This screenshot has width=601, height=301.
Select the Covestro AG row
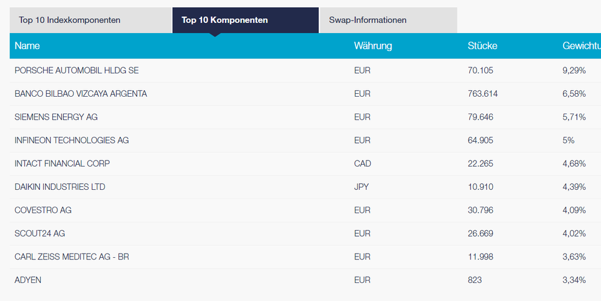(43, 210)
